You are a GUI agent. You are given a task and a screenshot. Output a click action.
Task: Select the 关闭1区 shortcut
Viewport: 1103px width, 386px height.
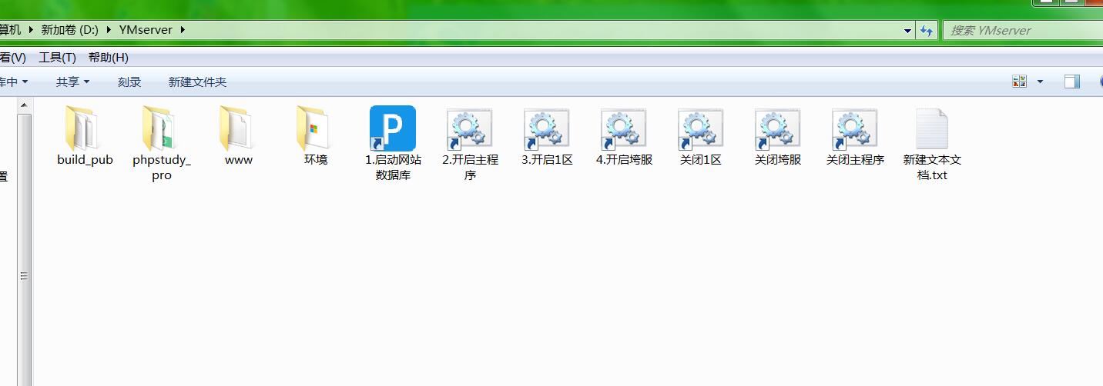[701, 129]
